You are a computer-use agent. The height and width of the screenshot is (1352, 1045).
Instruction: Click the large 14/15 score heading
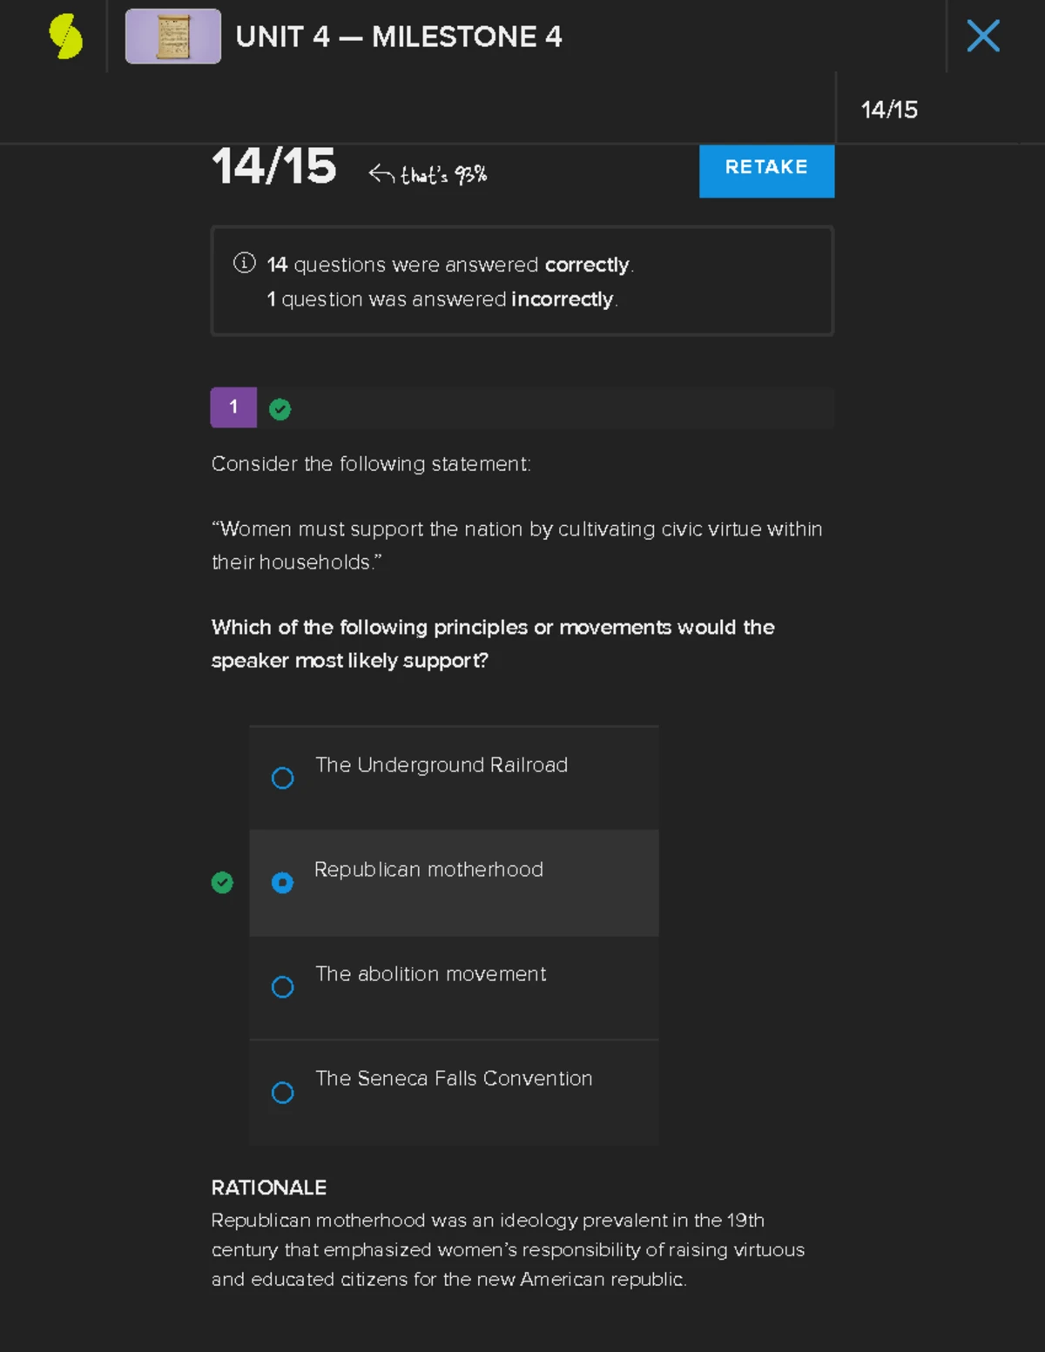pos(273,166)
